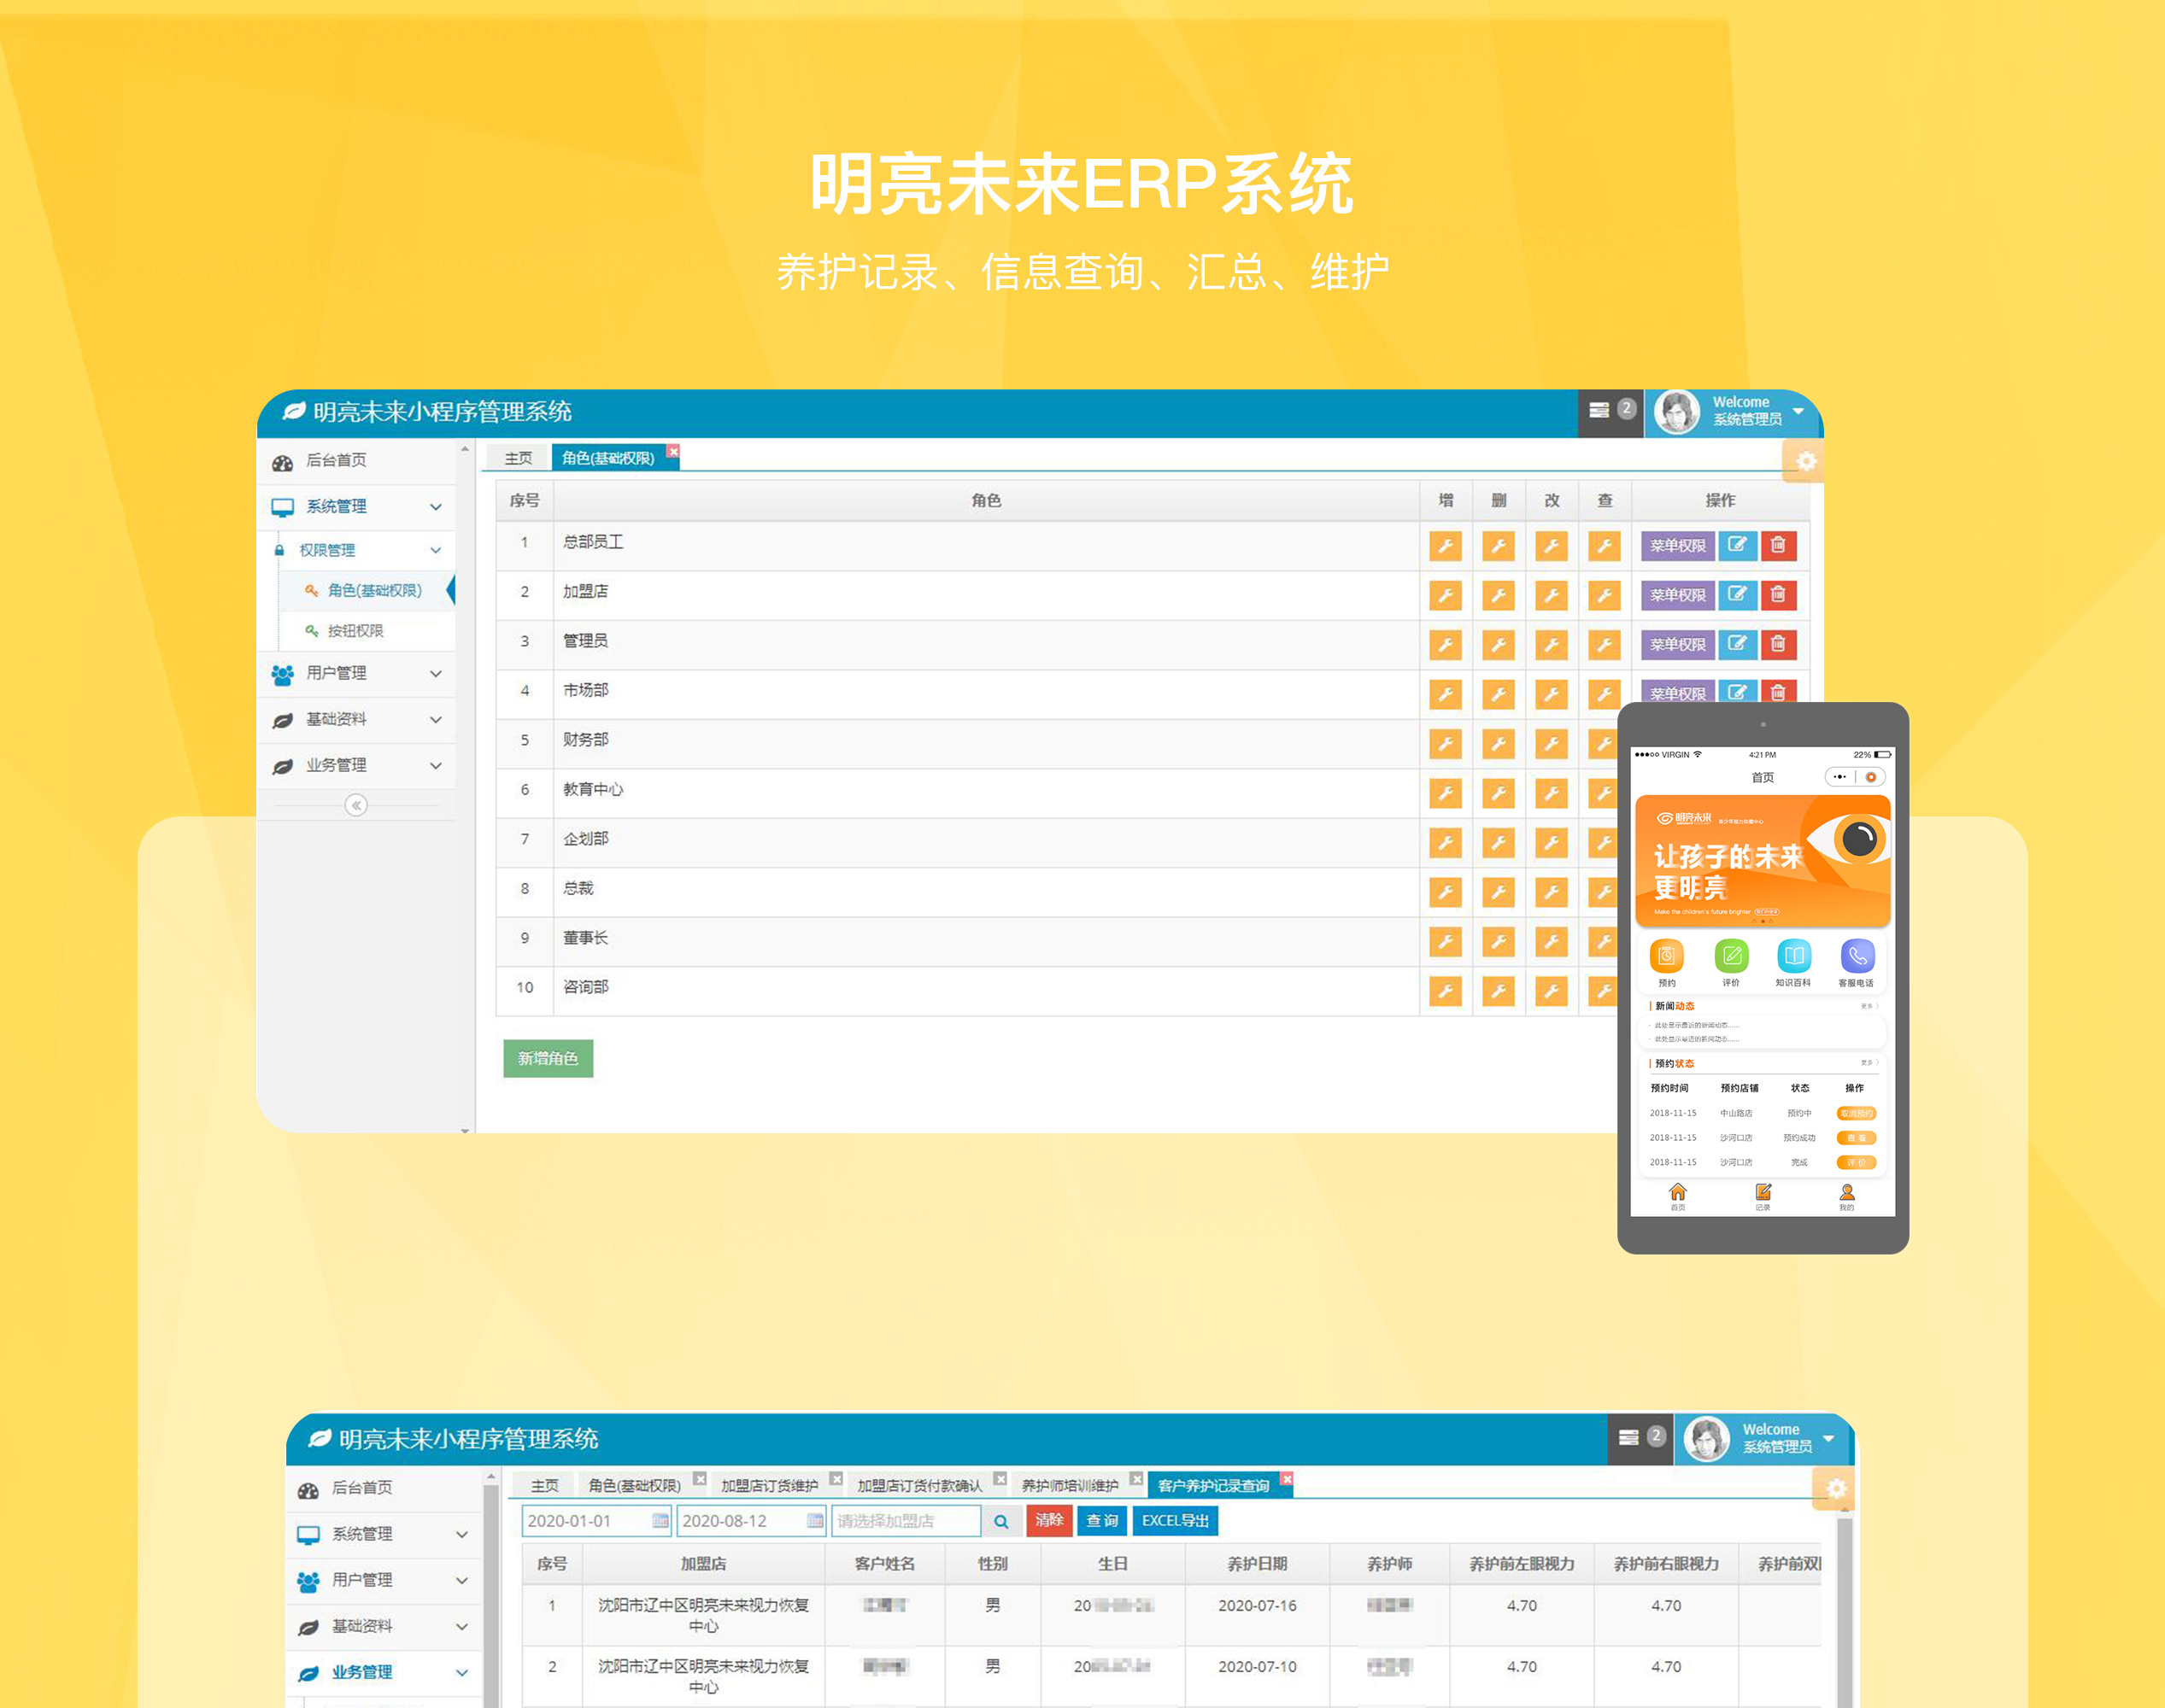Switch to 加盟店订货维护 tab
This screenshot has height=1708, width=2165.
(x=769, y=1485)
